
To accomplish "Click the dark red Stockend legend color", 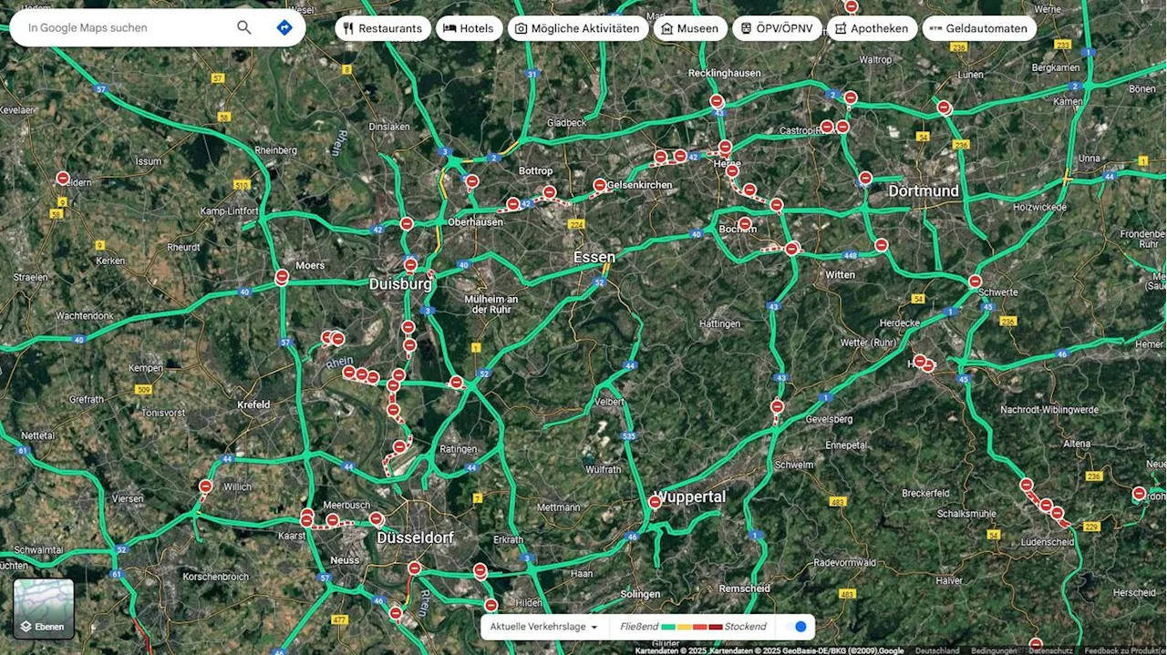I will click(715, 627).
